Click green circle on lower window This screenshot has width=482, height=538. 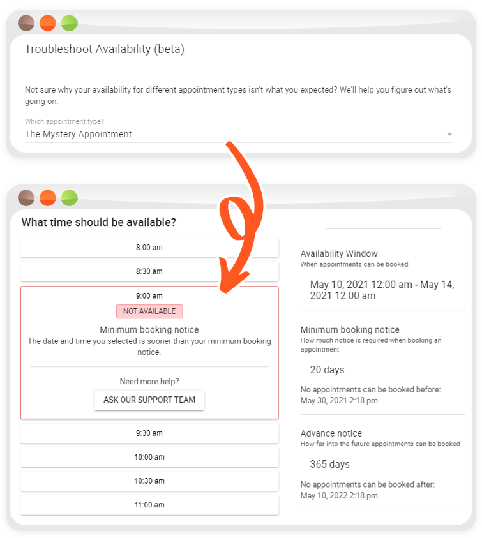point(70,198)
